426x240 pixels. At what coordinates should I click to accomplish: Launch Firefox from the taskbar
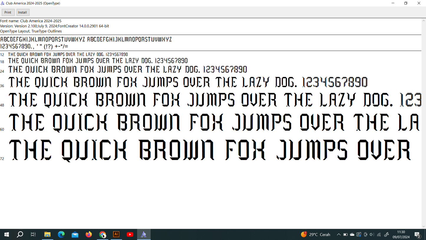point(89,234)
